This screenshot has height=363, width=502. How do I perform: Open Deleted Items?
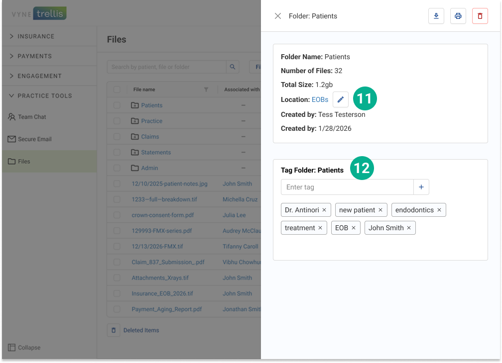click(x=141, y=330)
